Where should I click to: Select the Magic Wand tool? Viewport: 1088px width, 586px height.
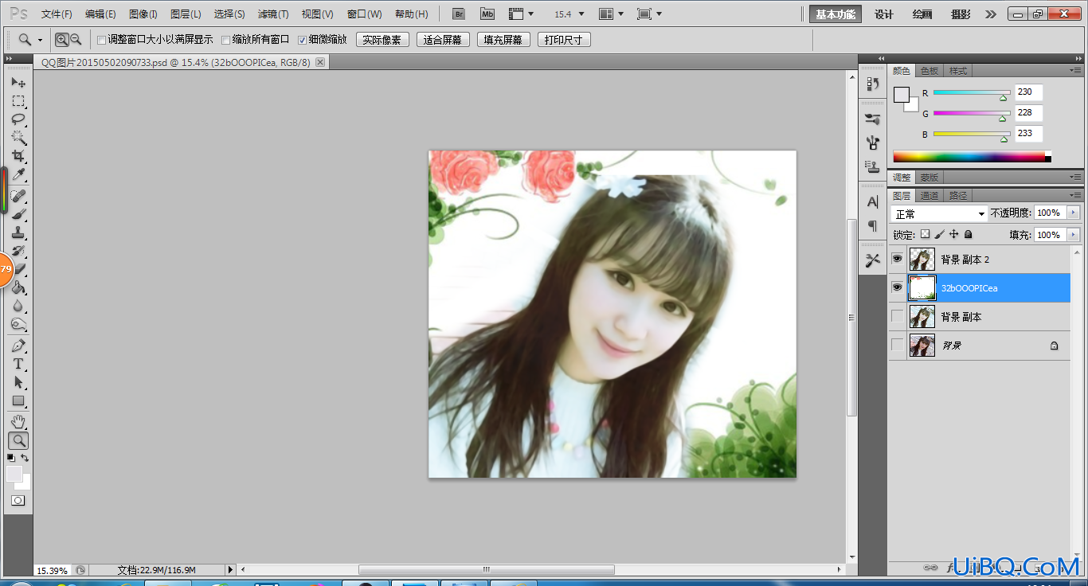tap(18, 138)
